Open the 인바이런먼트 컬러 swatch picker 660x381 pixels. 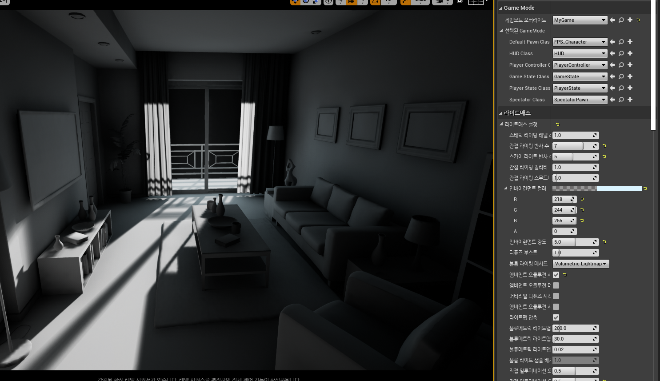tap(597, 188)
